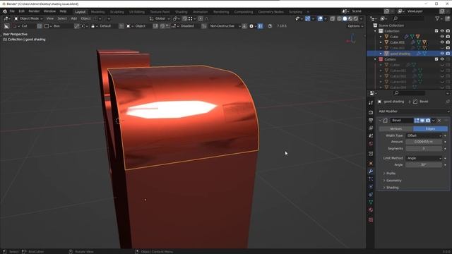Image resolution: width=452 pixels, height=254 pixels.
Task: Click the Object menu in viewport header
Action: pyautogui.click(x=85, y=18)
